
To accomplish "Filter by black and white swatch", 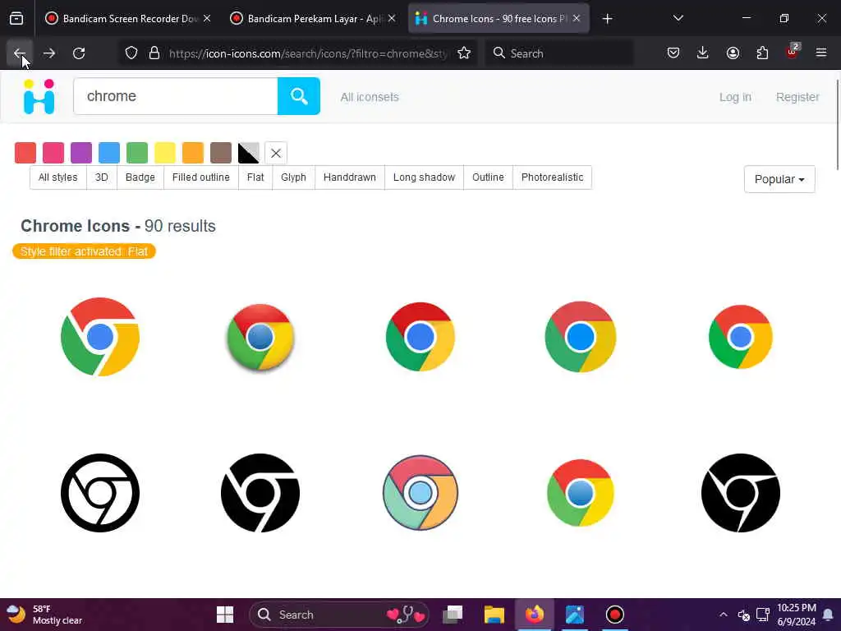I will 248,153.
